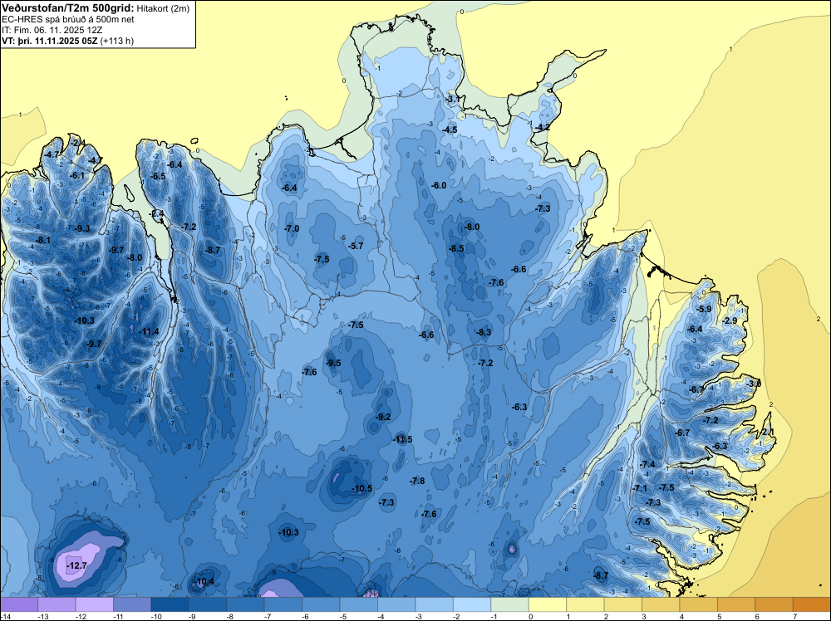Click the -9.2 temperature value
The image size is (831, 621).
383,417
